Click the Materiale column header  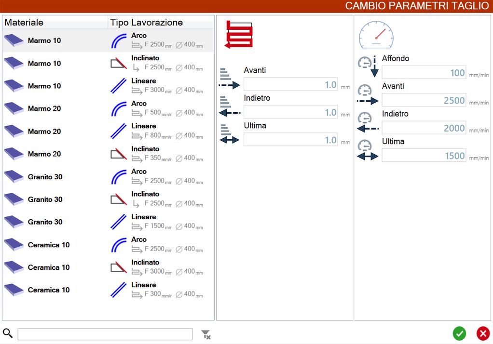pyautogui.click(x=55, y=22)
